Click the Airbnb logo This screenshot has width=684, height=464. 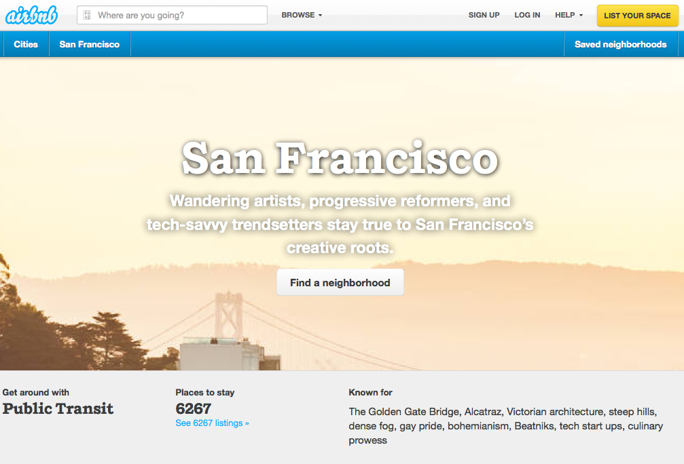tap(31, 15)
